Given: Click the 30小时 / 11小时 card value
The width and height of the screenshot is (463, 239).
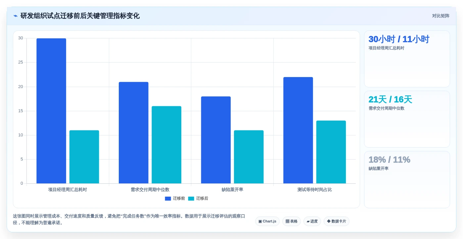Looking at the screenshot, I should click(x=399, y=39).
